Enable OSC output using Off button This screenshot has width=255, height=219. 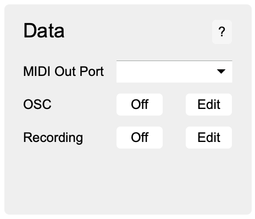click(140, 105)
